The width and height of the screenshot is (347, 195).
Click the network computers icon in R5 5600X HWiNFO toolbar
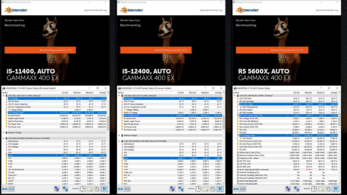[x=296, y=189]
